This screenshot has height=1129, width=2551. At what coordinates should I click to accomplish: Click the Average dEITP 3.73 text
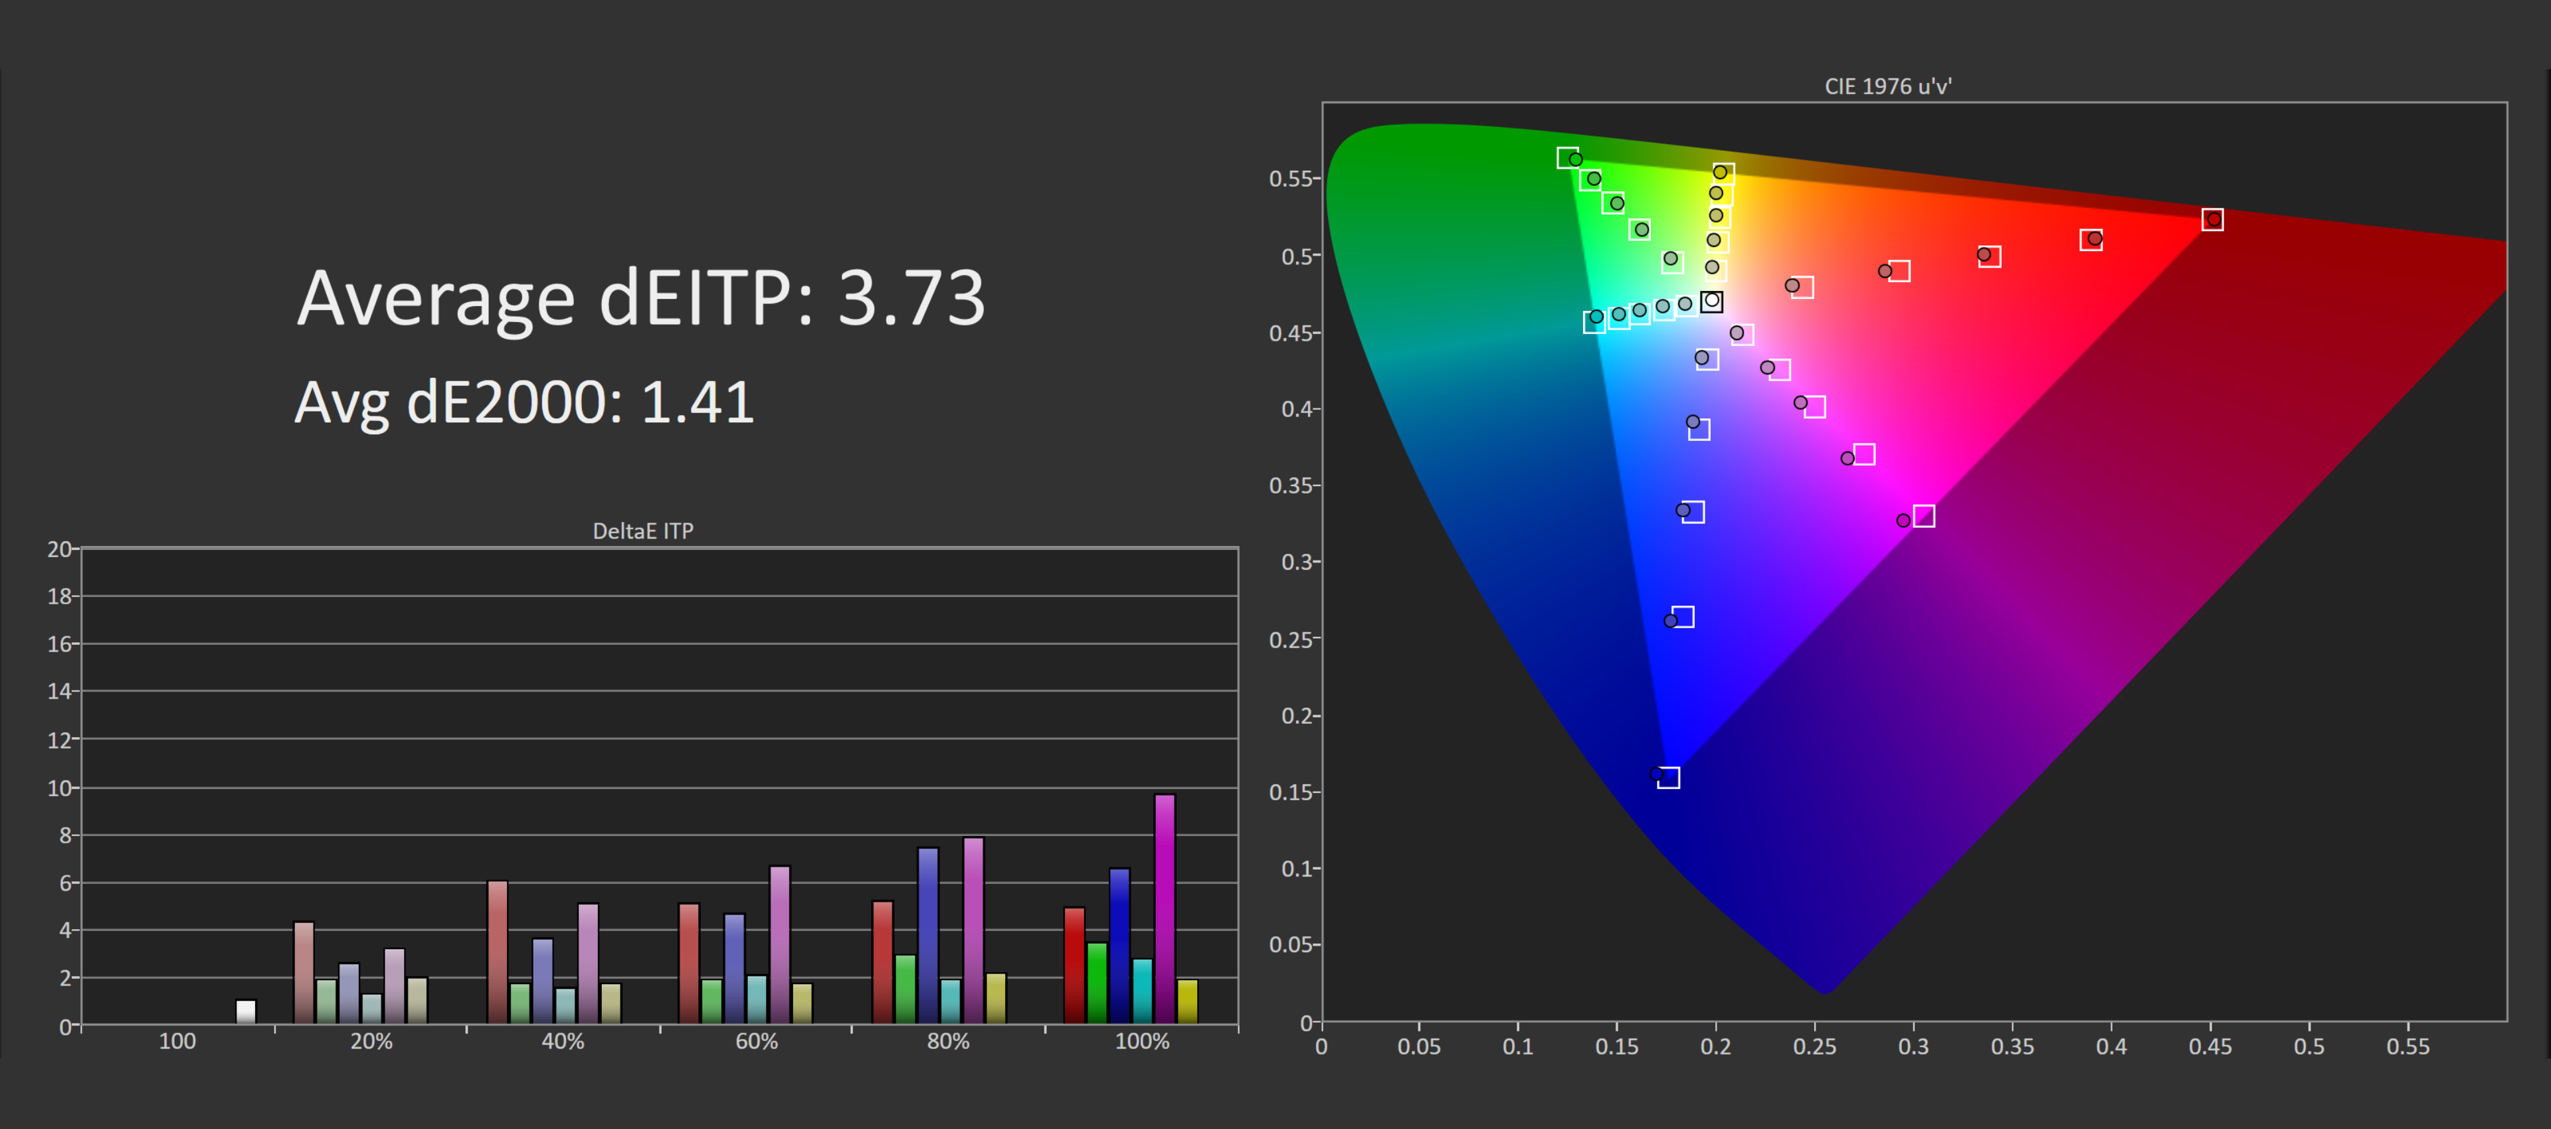coord(640,297)
